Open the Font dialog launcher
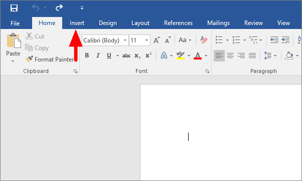 207,71
